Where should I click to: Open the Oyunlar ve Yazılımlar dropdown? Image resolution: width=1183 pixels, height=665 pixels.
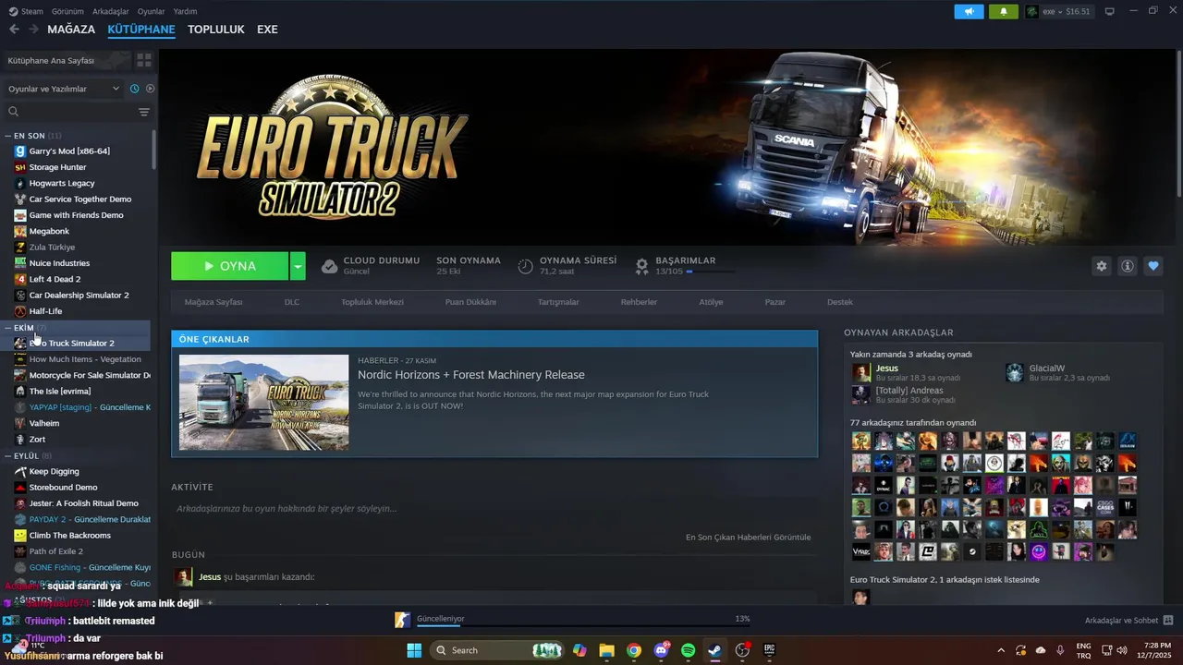tap(64, 89)
